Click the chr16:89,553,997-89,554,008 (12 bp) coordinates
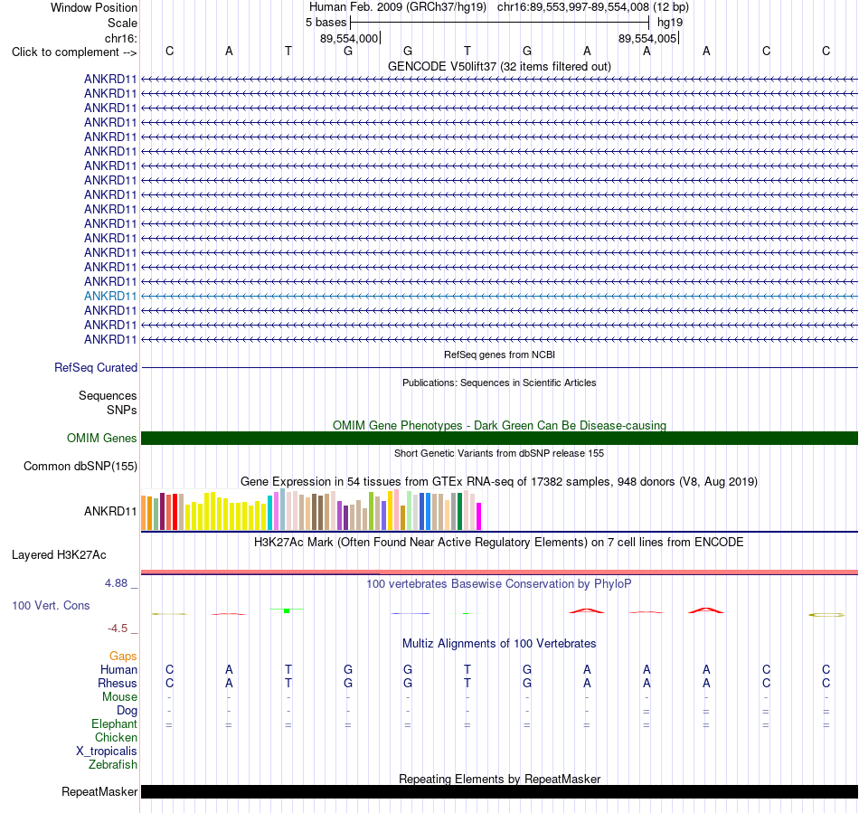The height and width of the screenshot is (813, 859). pyautogui.click(x=593, y=7)
